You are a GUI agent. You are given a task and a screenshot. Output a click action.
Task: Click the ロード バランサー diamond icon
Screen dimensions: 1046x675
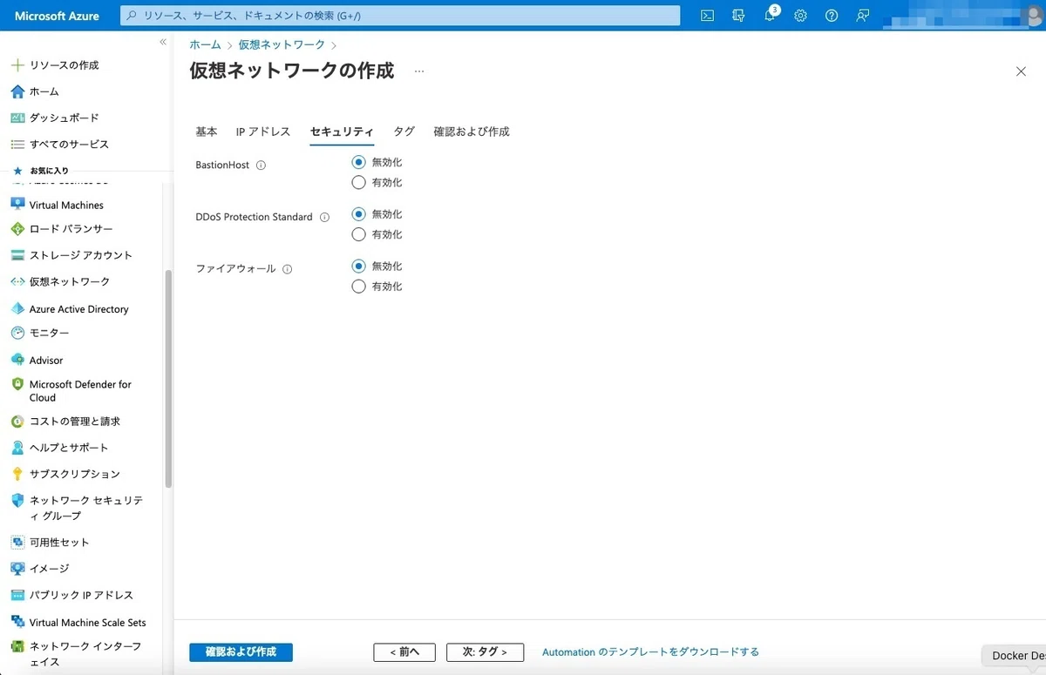(17, 229)
